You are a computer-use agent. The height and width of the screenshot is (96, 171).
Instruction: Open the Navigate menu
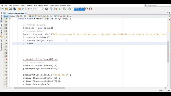16,5
